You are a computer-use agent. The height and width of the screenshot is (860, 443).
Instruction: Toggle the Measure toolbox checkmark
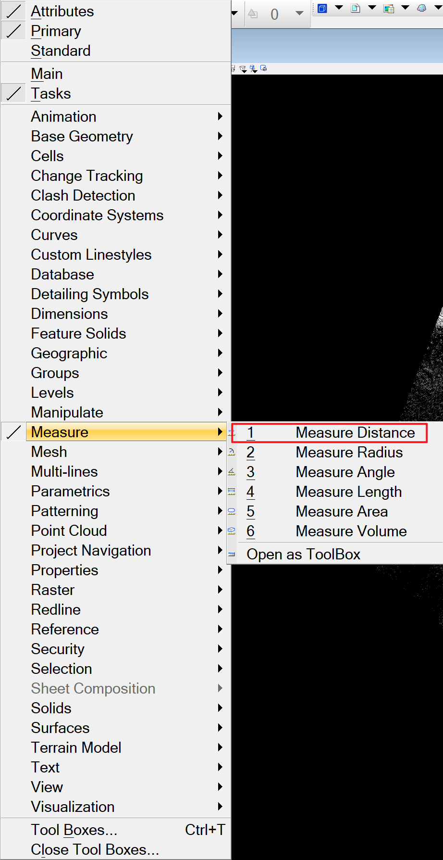click(13, 432)
